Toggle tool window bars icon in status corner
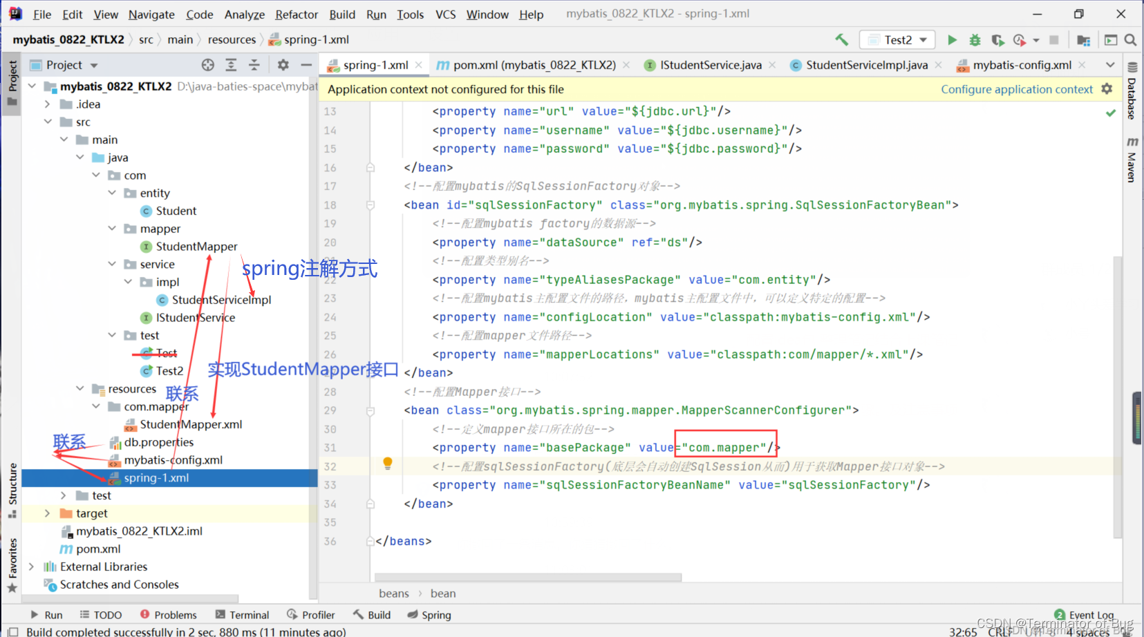The height and width of the screenshot is (637, 1144). 12,631
